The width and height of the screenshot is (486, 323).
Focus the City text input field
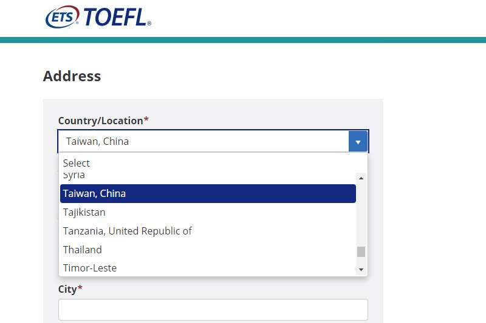click(x=213, y=310)
